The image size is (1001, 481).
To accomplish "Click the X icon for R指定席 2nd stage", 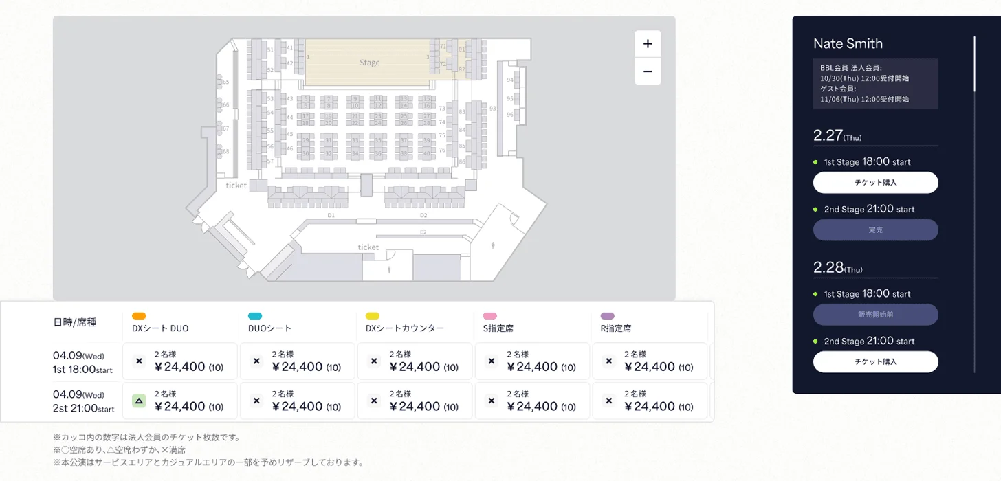I will coord(608,401).
